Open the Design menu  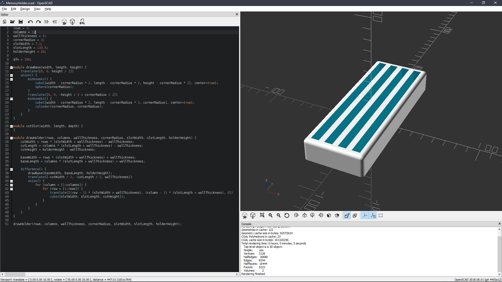pos(25,9)
